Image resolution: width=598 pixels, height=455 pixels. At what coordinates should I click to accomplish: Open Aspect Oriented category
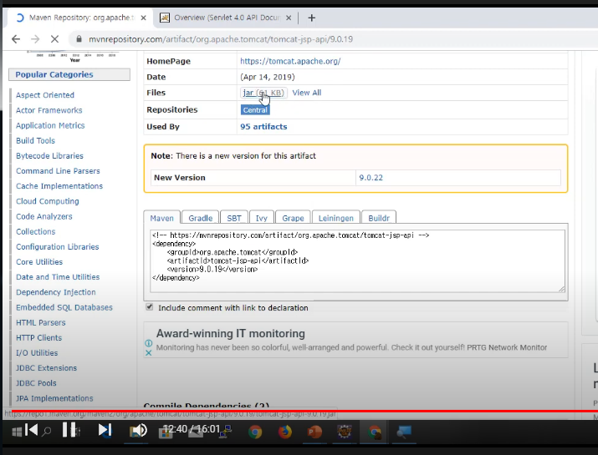tap(45, 95)
